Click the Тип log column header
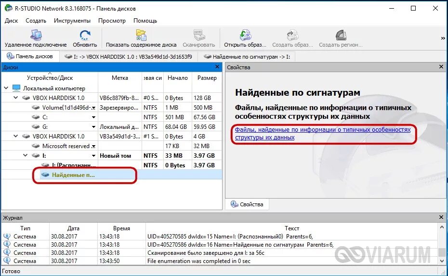This screenshot has width=448, height=276. tap(25, 228)
